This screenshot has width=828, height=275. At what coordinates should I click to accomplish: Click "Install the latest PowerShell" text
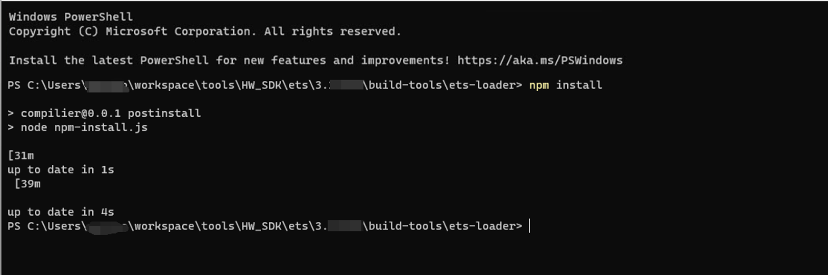coord(108,60)
